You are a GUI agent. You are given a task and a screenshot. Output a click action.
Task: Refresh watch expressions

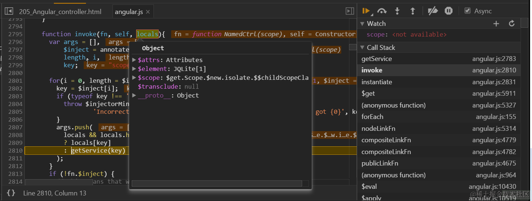[512, 24]
